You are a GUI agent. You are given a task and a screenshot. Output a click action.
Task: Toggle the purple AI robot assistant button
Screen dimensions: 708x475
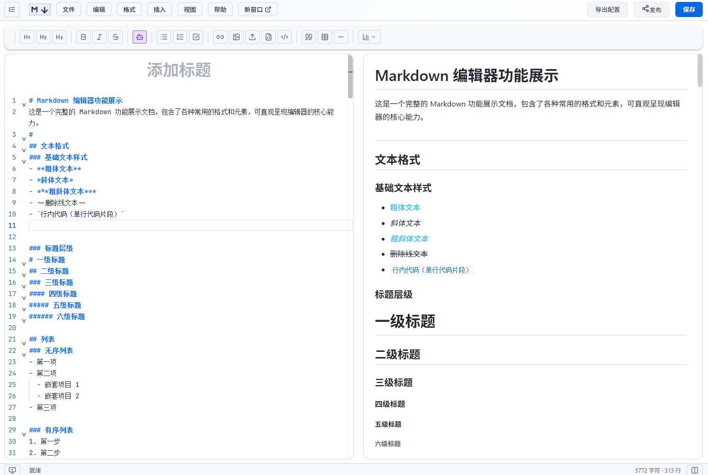pos(140,37)
